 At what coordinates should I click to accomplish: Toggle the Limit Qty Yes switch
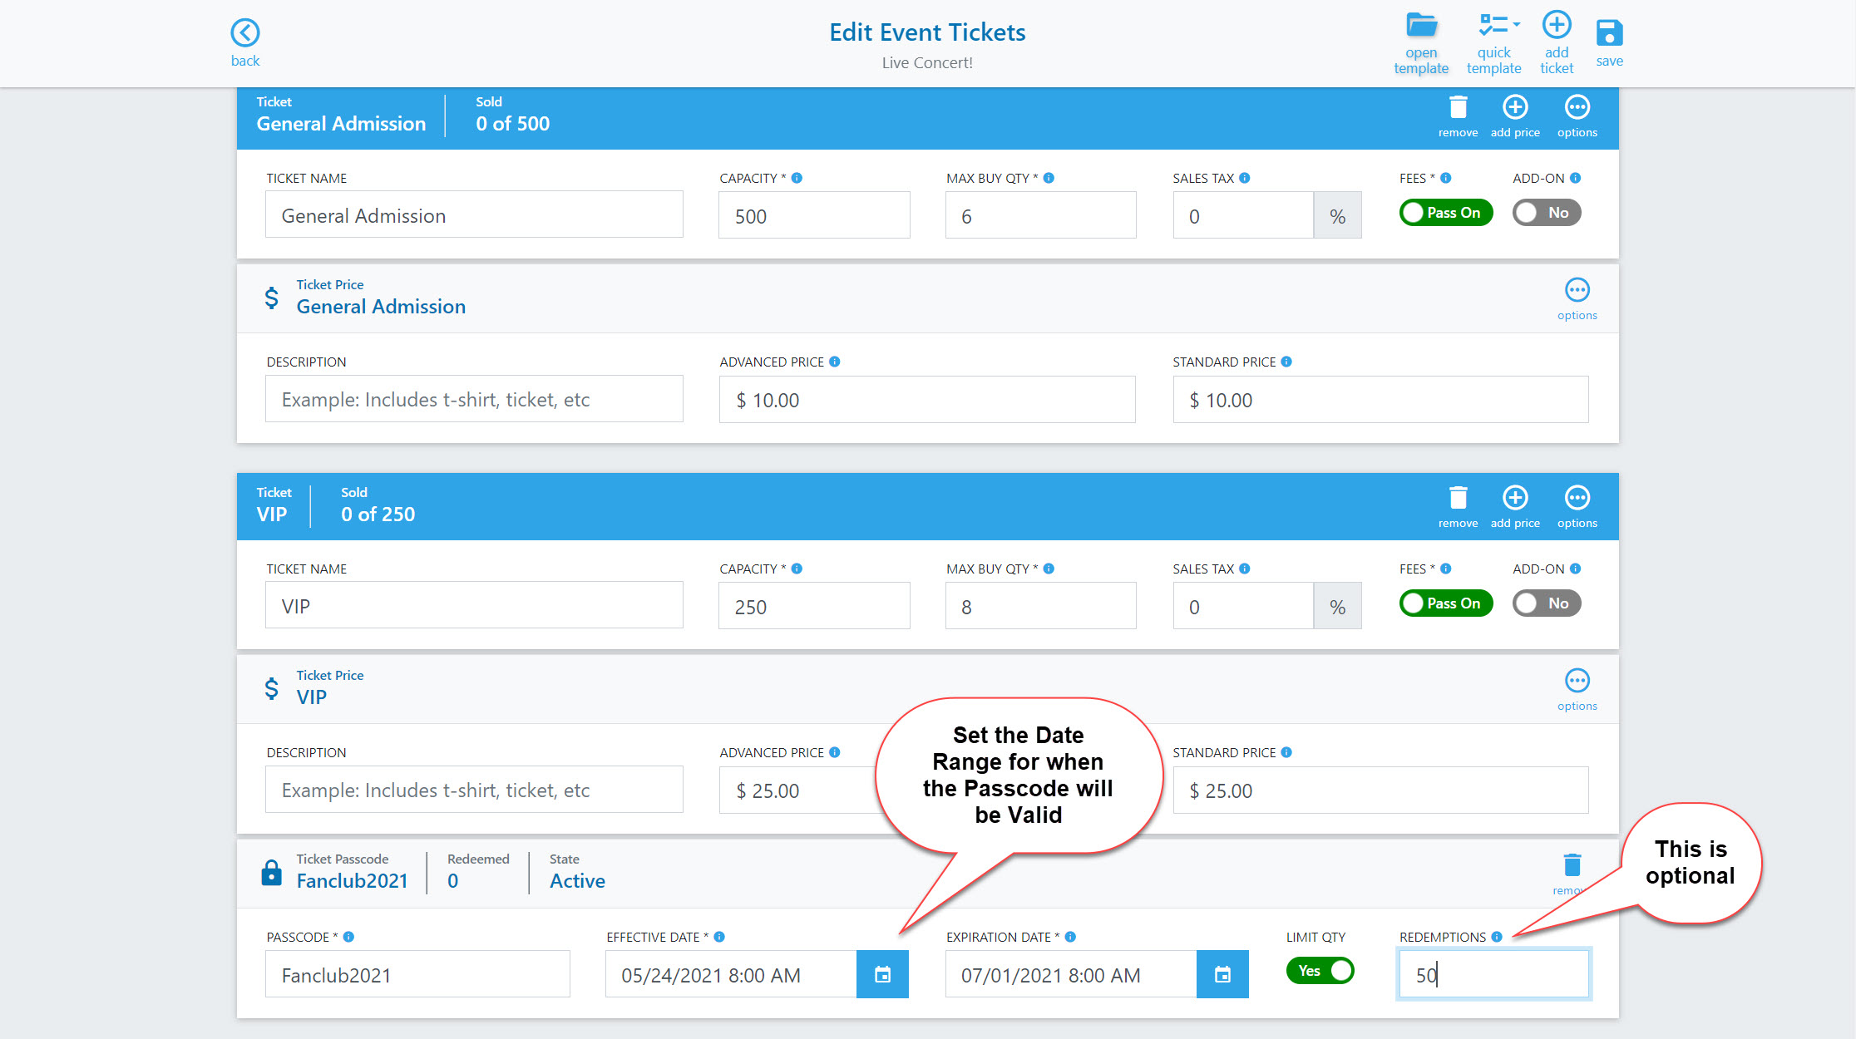click(x=1320, y=971)
